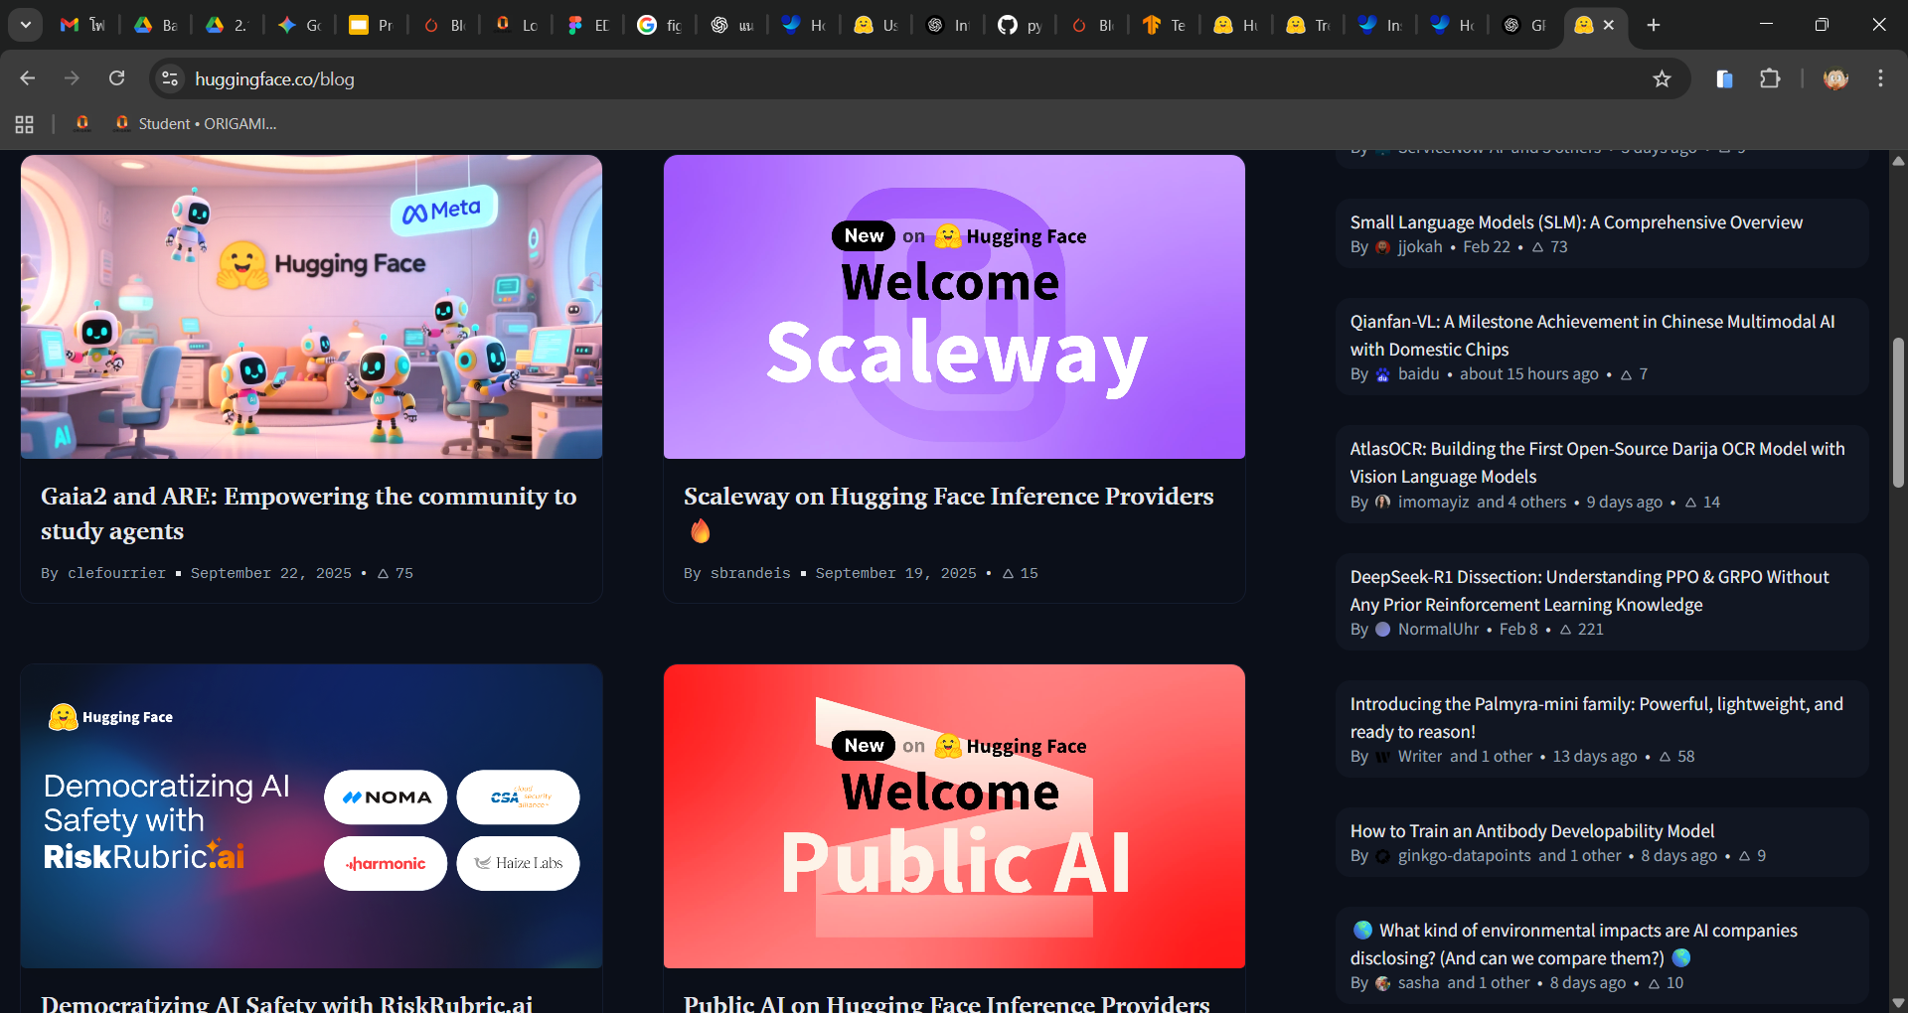Click the Scaleway welcome banner image
Screen dimensions: 1908x1013
tap(954, 307)
